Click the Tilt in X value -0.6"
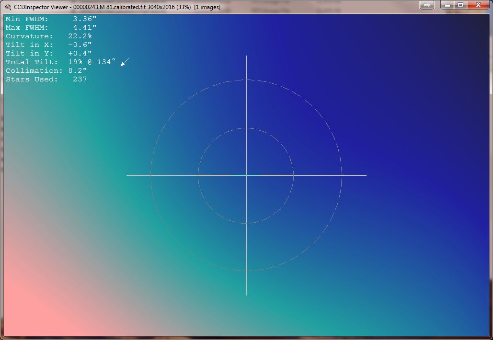Screen dimensions: 493x340 tap(80, 45)
